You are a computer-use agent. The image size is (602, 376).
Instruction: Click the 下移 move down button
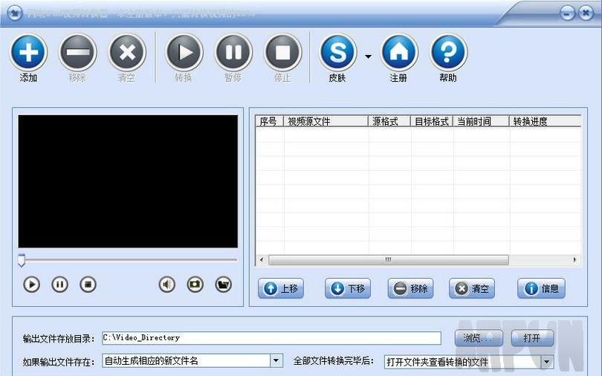348,288
